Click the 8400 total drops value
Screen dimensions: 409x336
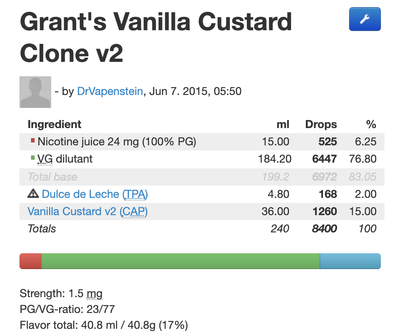coord(324,228)
